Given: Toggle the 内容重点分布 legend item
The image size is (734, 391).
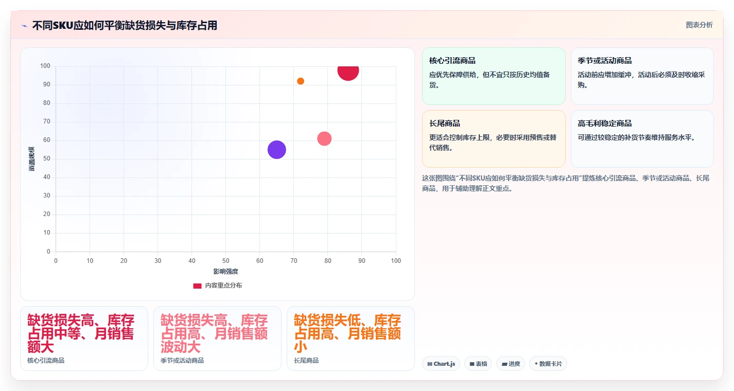Looking at the screenshot, I should pos(217,286).
